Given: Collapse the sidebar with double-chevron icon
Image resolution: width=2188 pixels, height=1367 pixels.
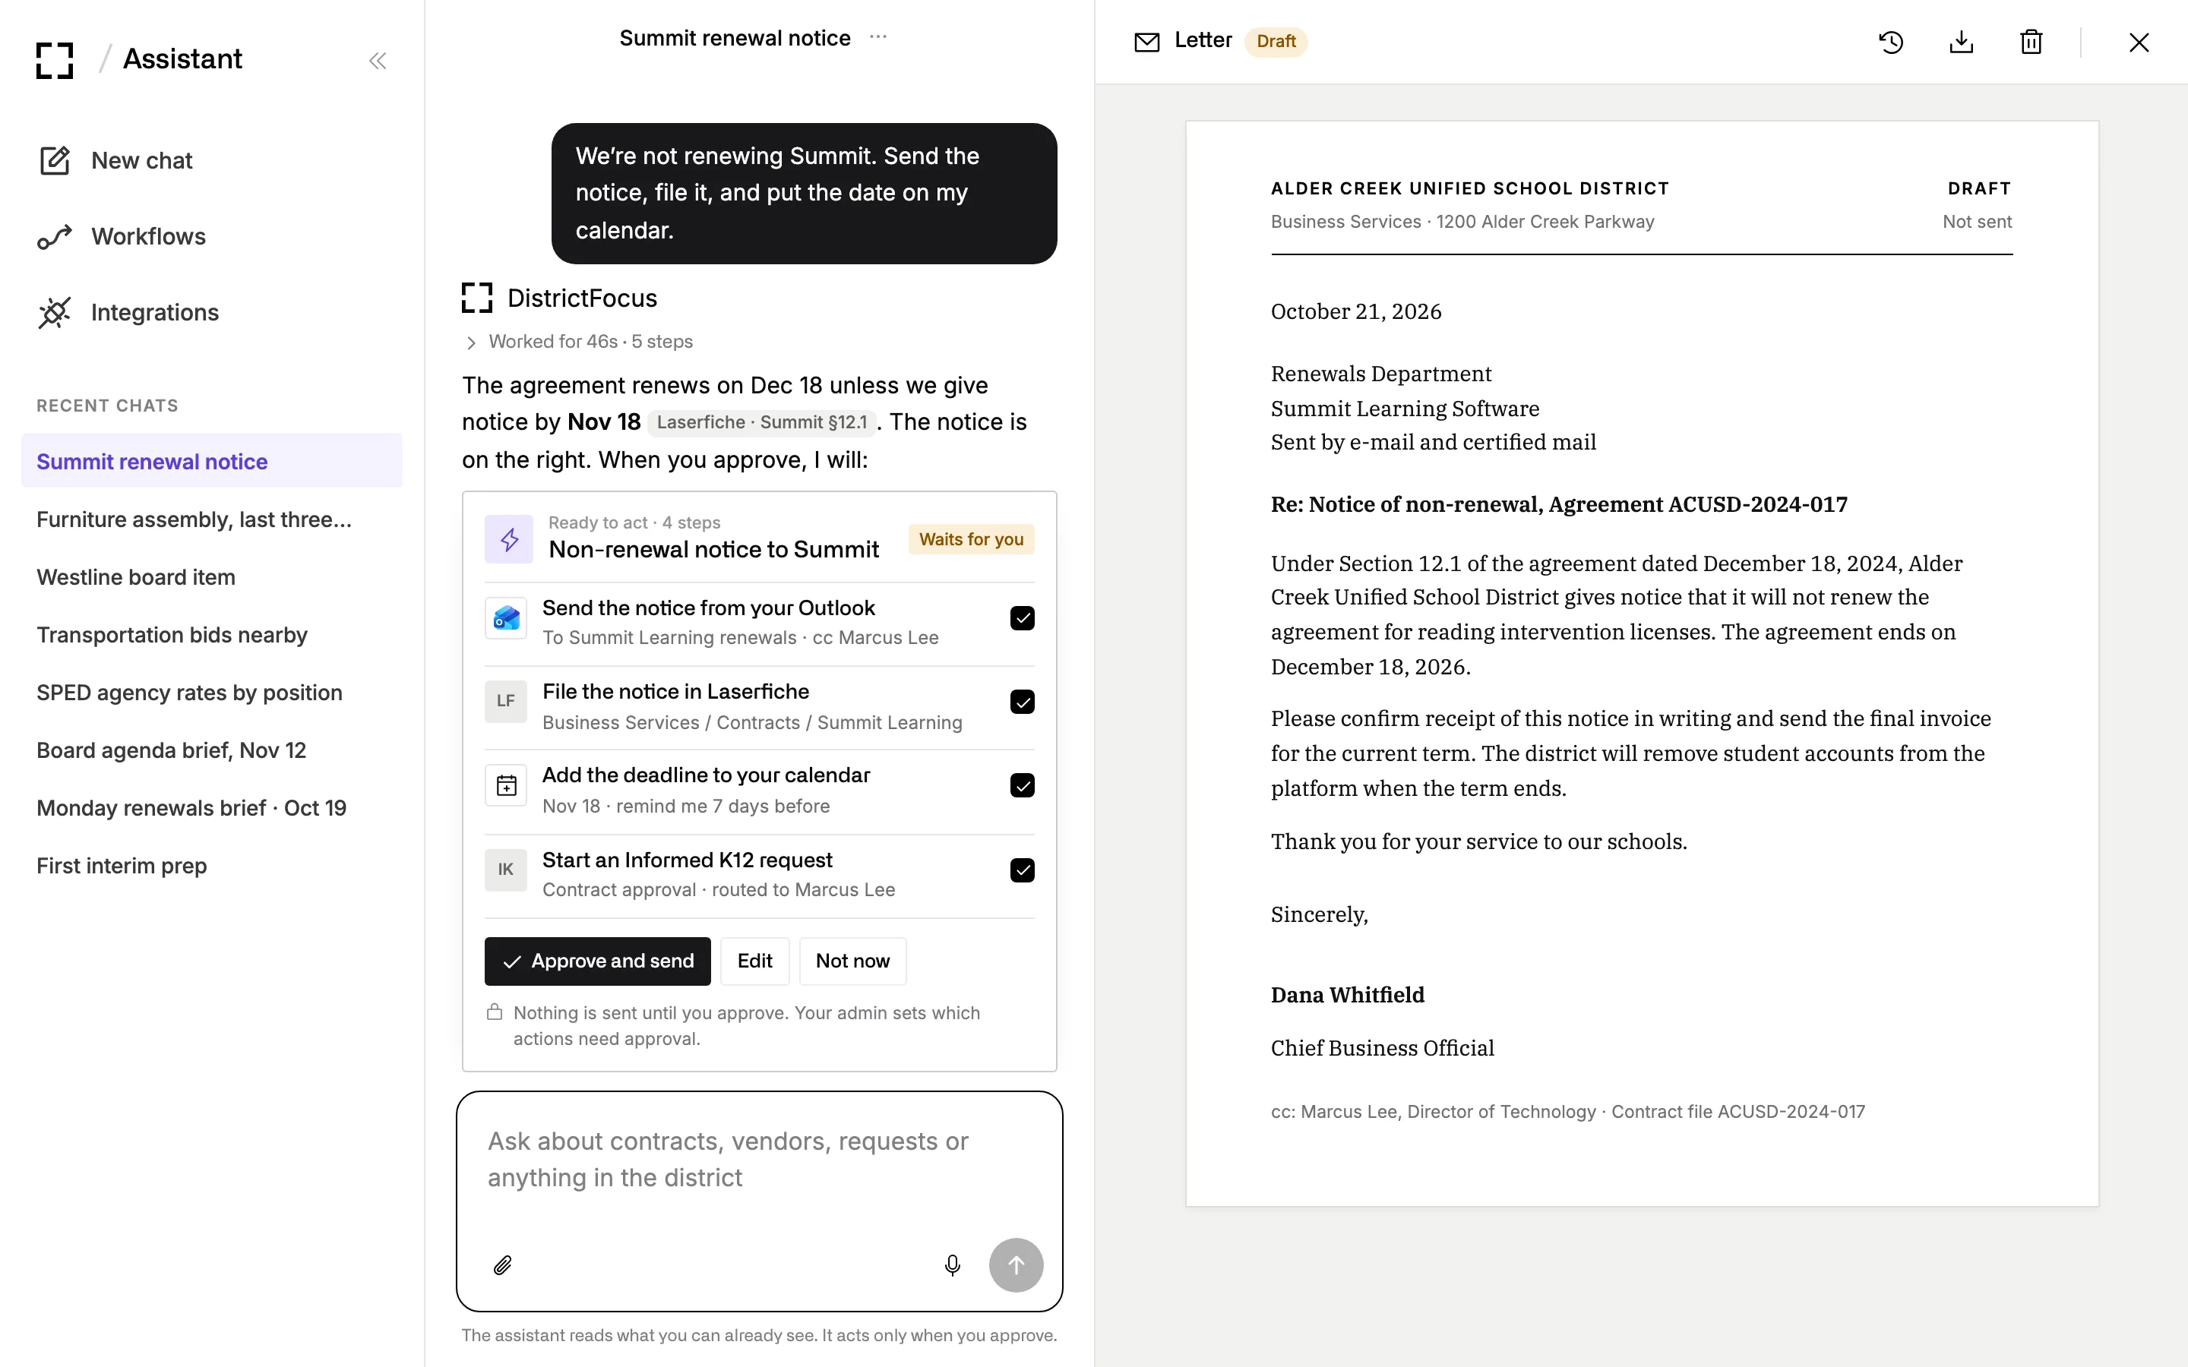Looking at the screenshot, I should [378, 61].
